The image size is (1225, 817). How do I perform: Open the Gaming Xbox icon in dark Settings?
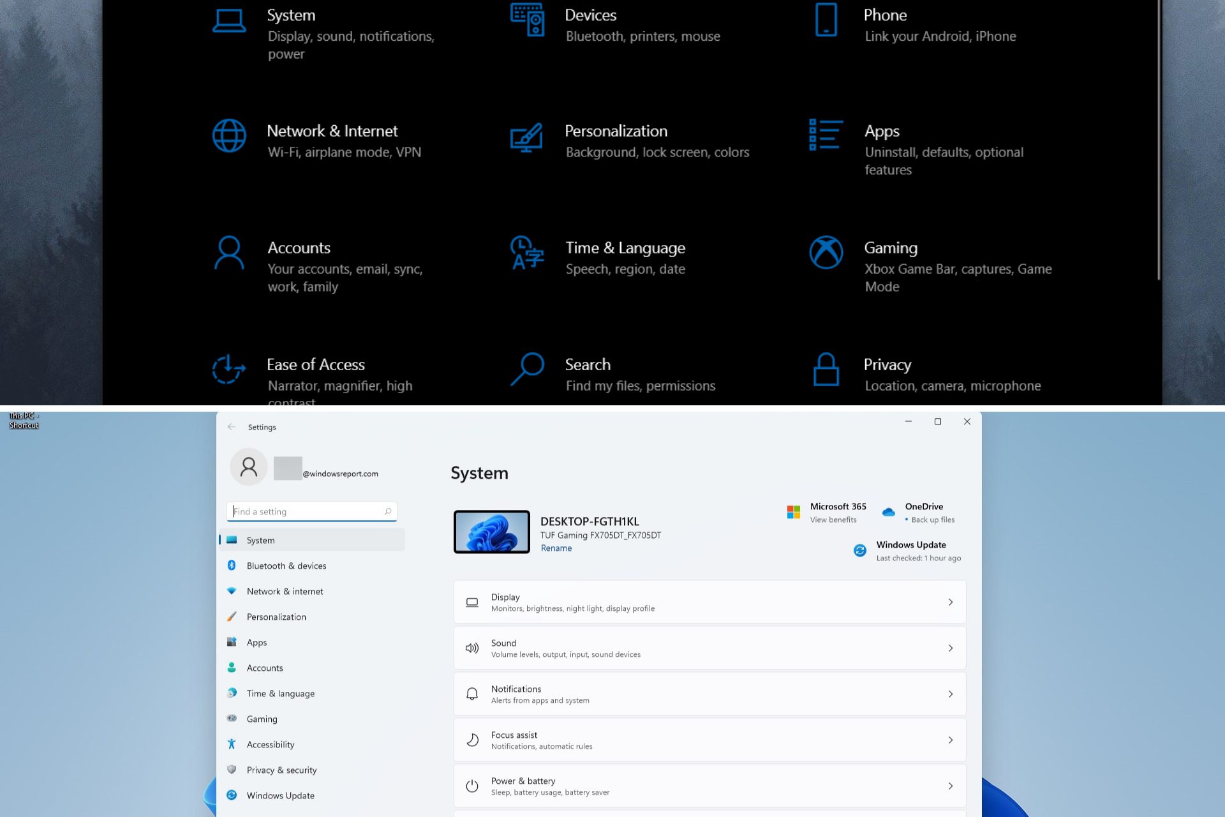tap(826, 252)
